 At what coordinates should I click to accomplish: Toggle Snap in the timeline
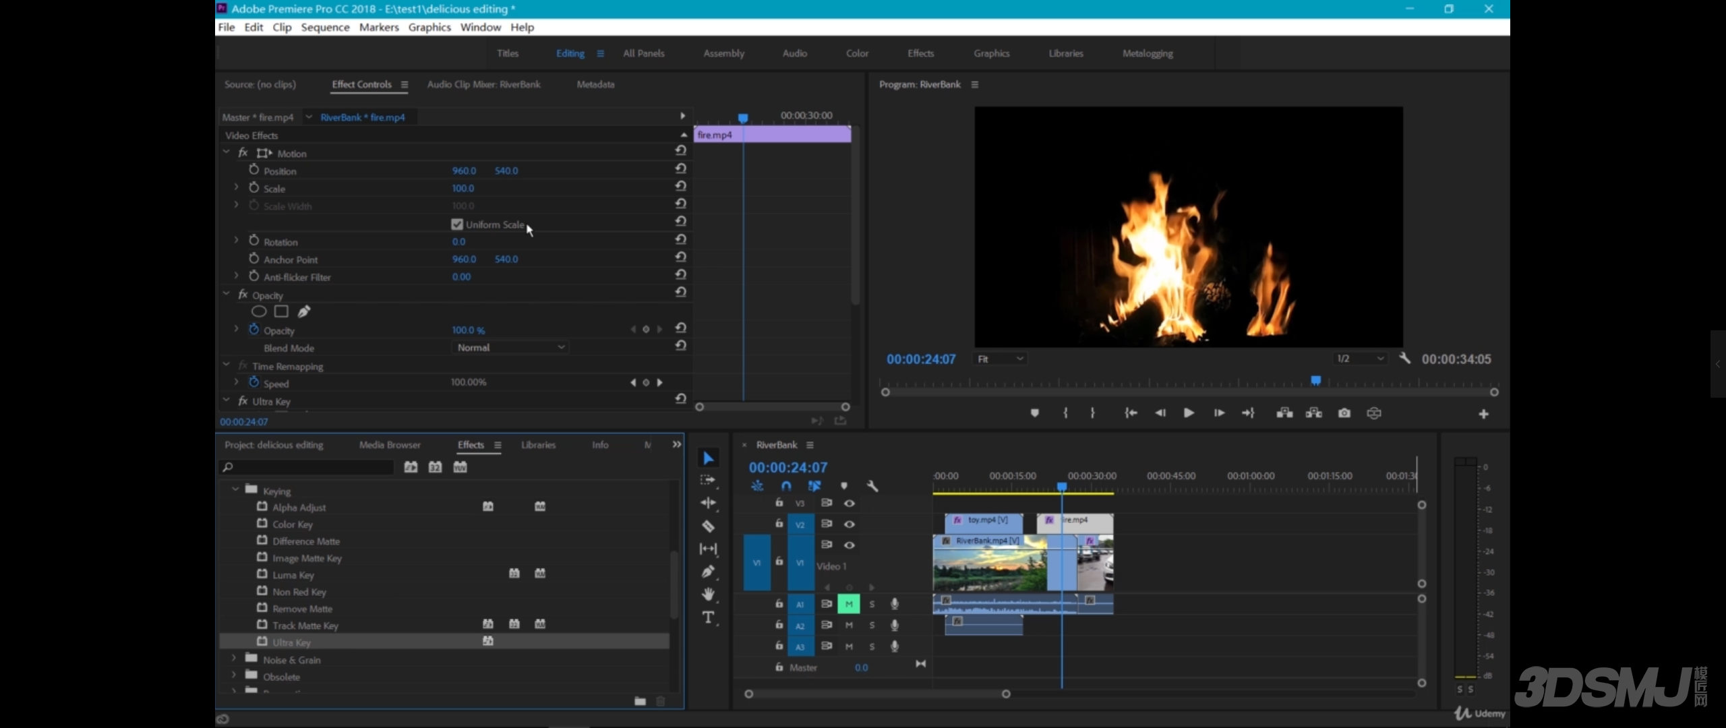[786, 486]
